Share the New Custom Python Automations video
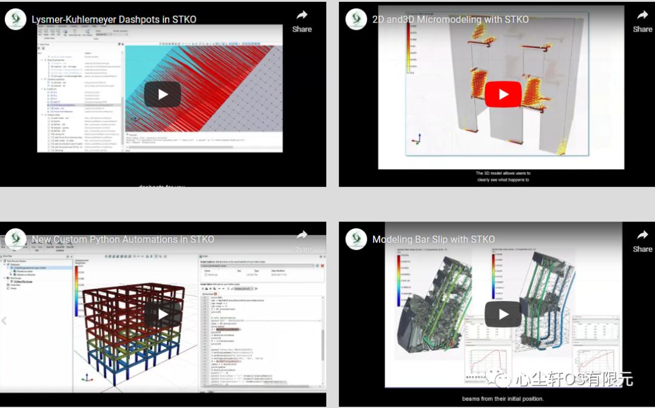Screen dimensions: 655x408 click(x=301, y=242)
